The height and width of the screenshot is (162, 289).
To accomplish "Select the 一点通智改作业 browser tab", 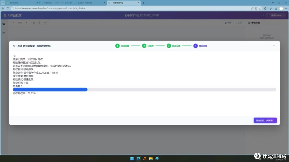I will pos(123,3).
